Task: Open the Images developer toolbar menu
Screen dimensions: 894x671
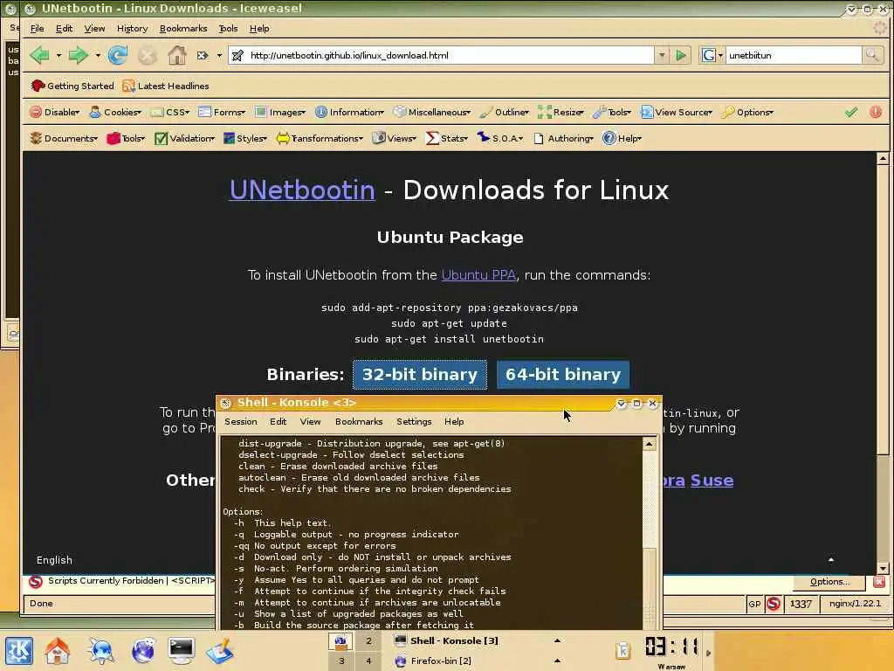Action: point(280,112)
